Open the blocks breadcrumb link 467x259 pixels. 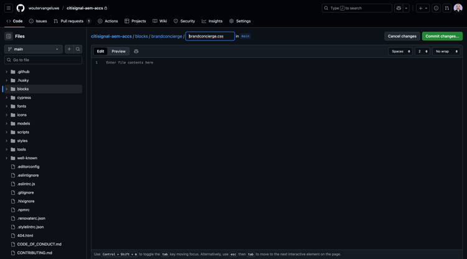point(141,36)
